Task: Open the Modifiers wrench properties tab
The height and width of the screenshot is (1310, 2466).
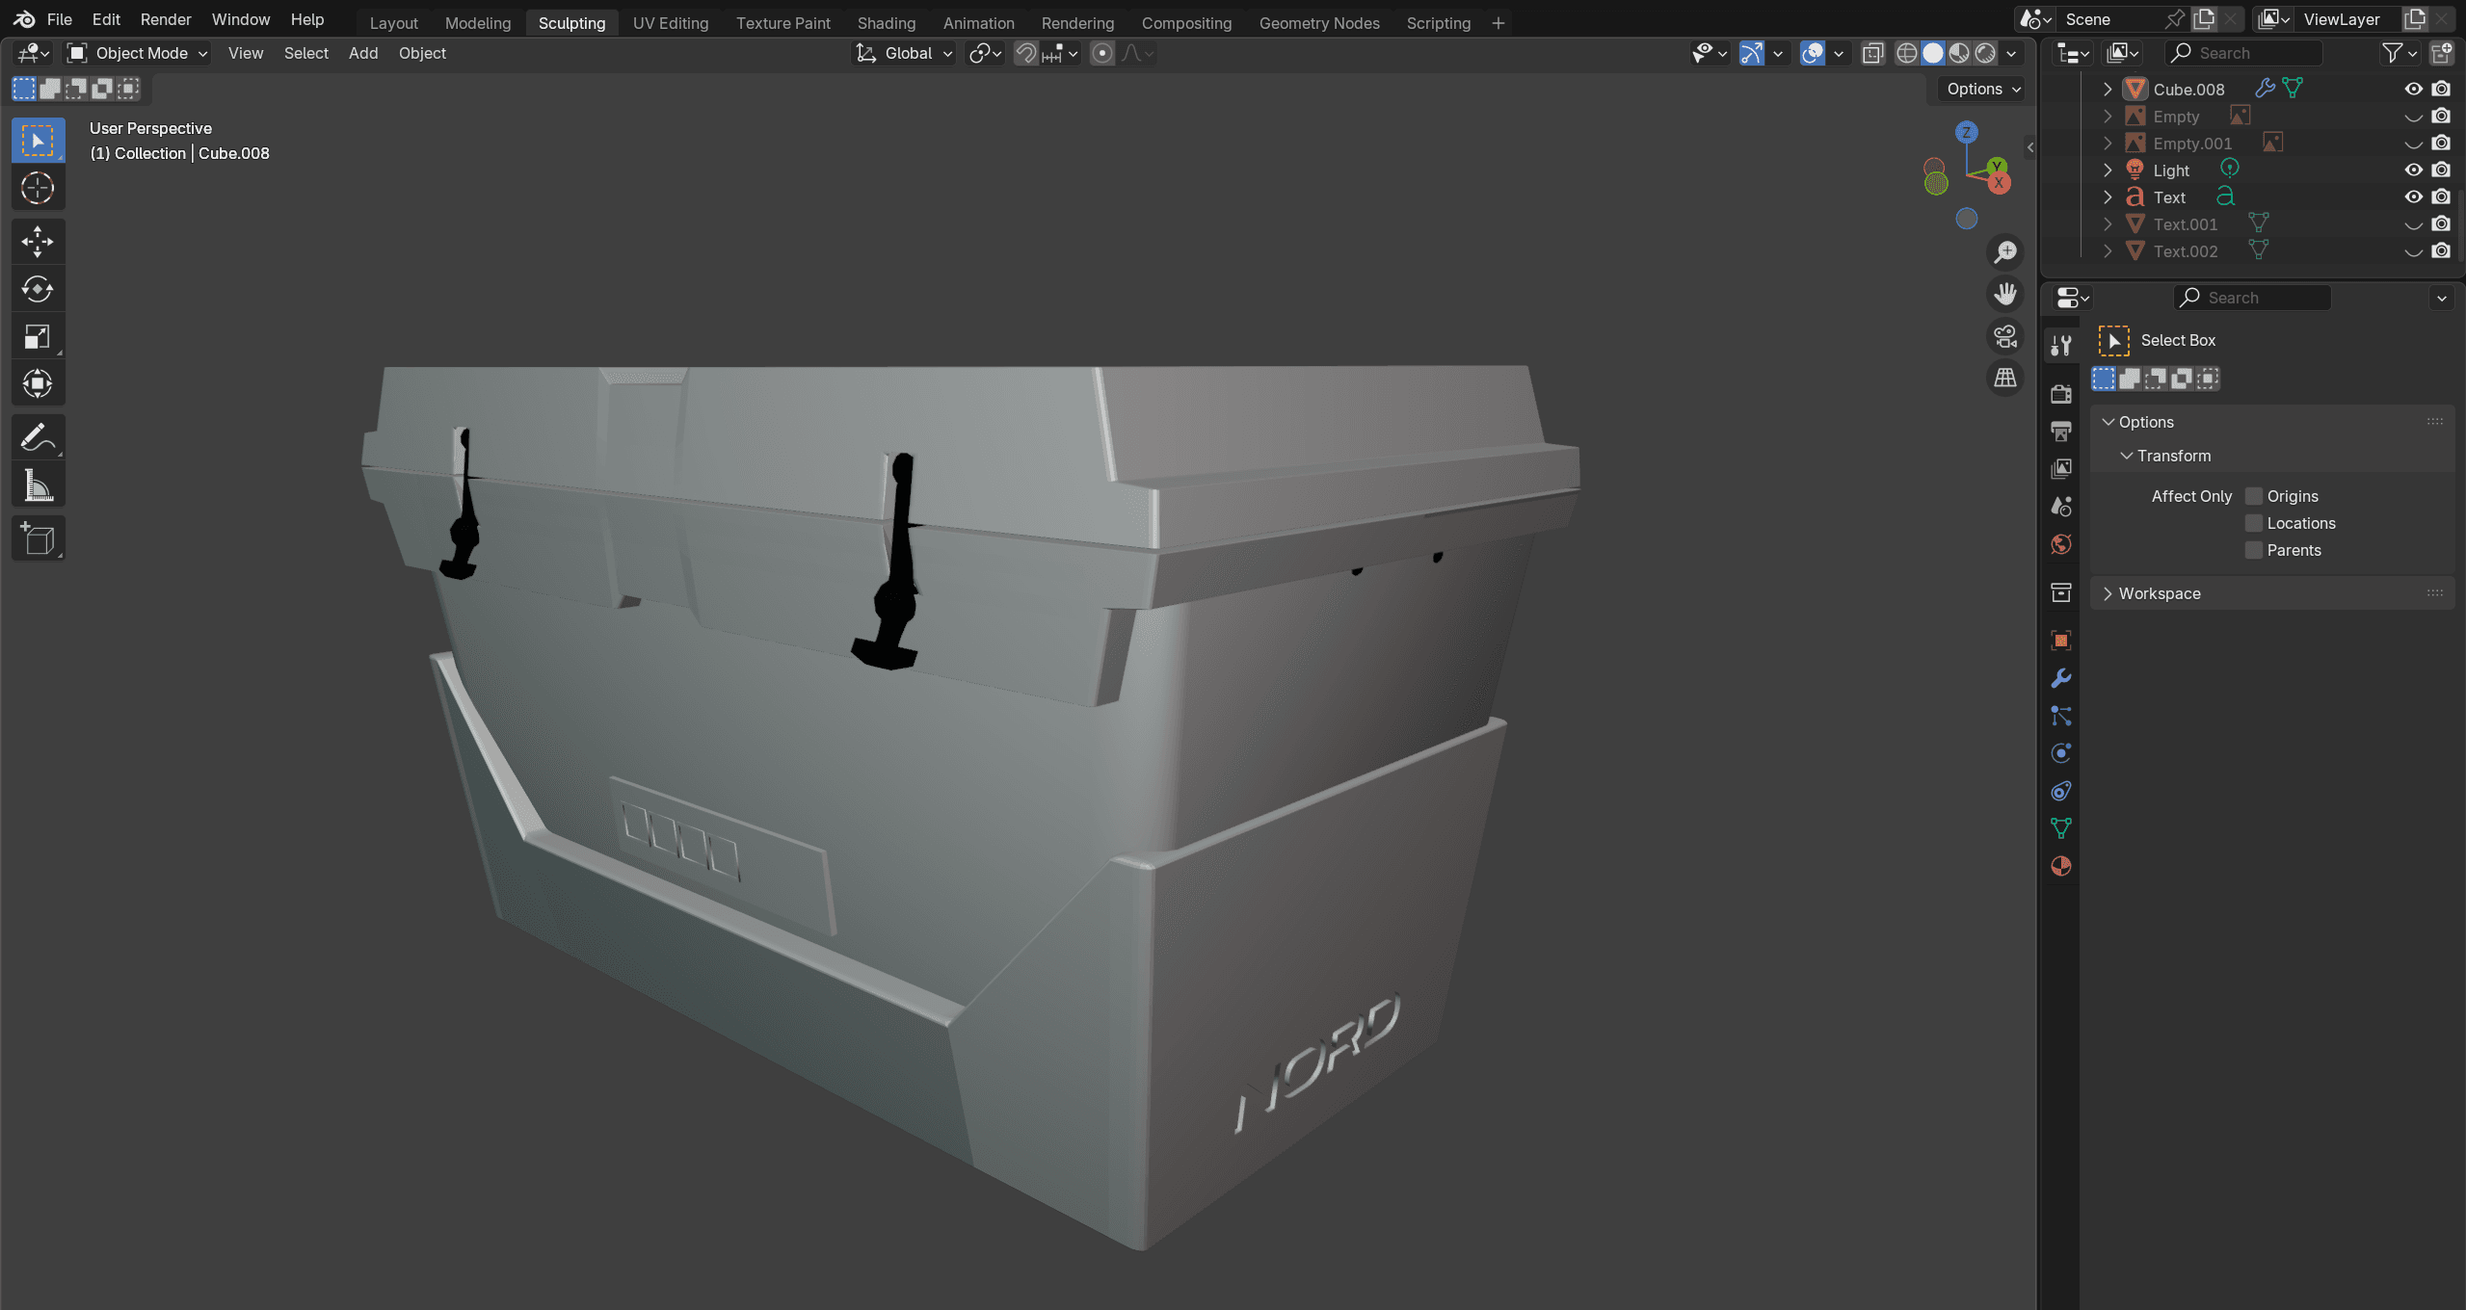Action: click(x=2061, y=678)
